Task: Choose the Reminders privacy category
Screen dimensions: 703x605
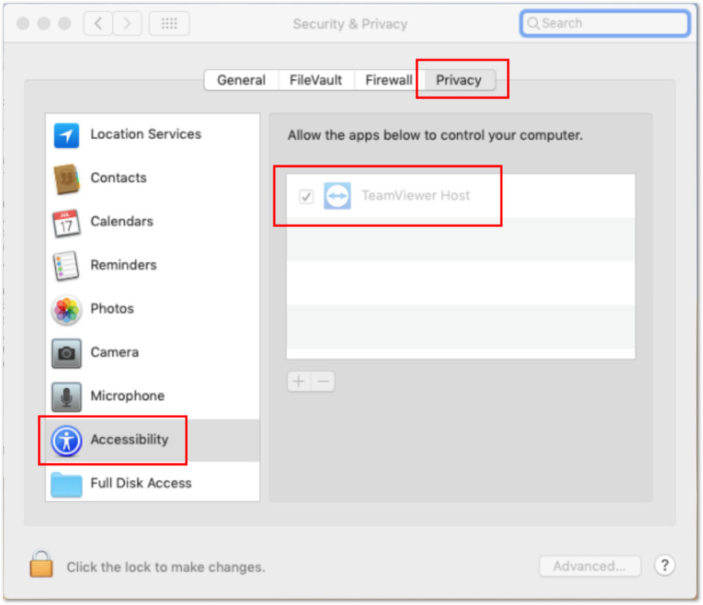Action: (x=153, y=265)
